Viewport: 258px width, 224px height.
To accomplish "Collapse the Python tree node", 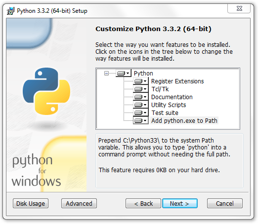I will [x=106, y=73].
